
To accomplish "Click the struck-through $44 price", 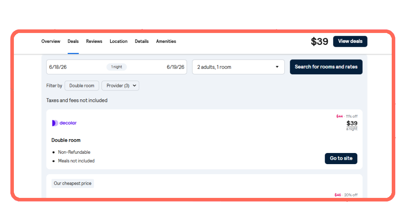I will (339, 116).
